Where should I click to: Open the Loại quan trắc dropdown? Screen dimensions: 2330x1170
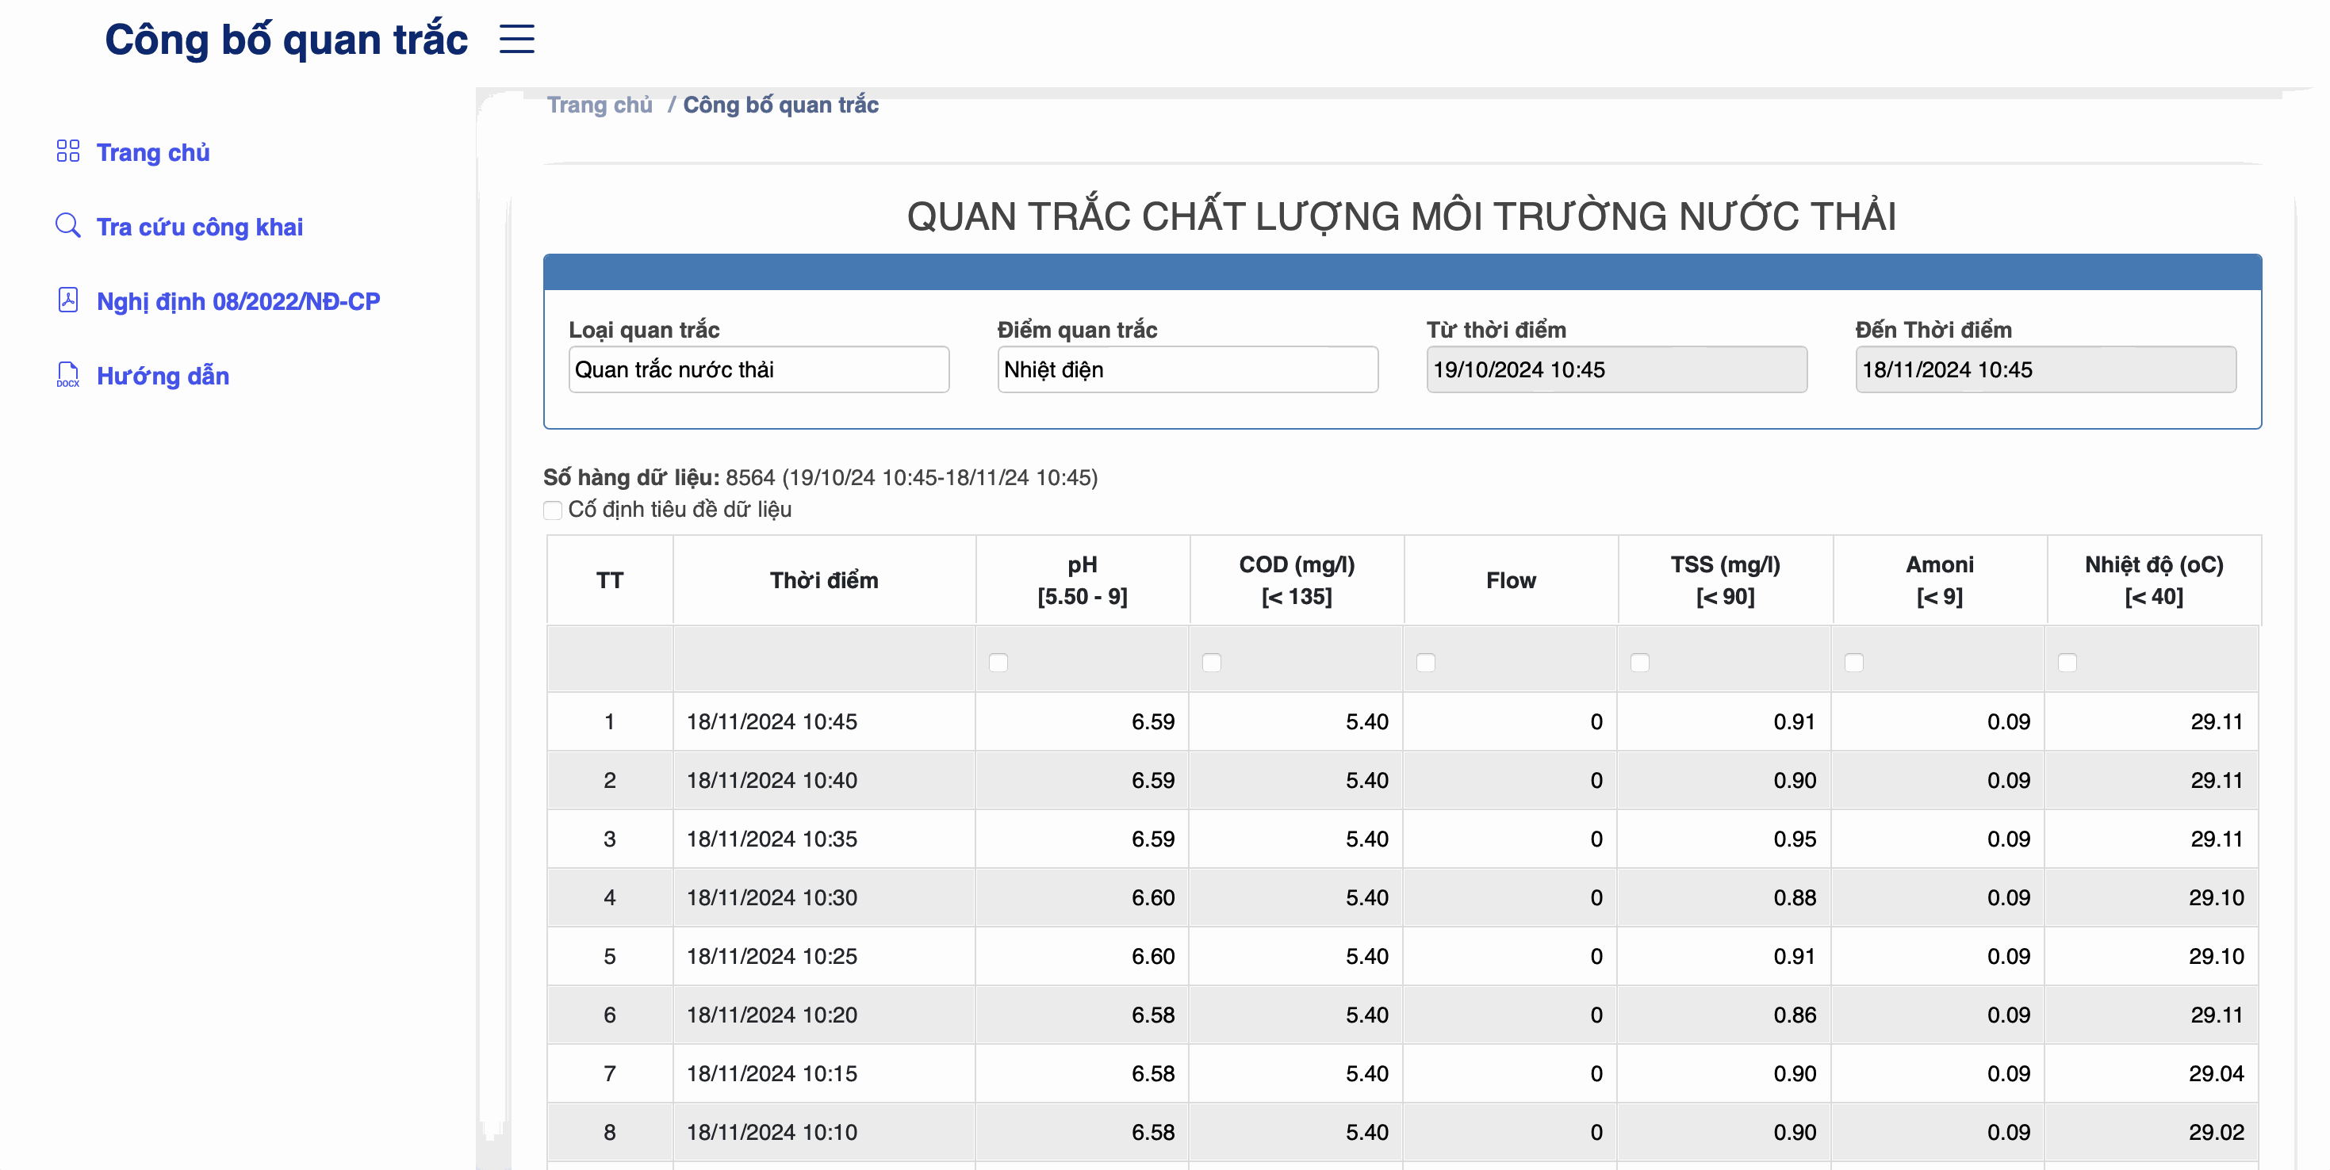point(759,369)
